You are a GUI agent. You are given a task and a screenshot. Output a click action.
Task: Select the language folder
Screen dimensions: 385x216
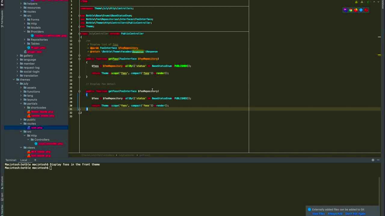tap(30, 59)
